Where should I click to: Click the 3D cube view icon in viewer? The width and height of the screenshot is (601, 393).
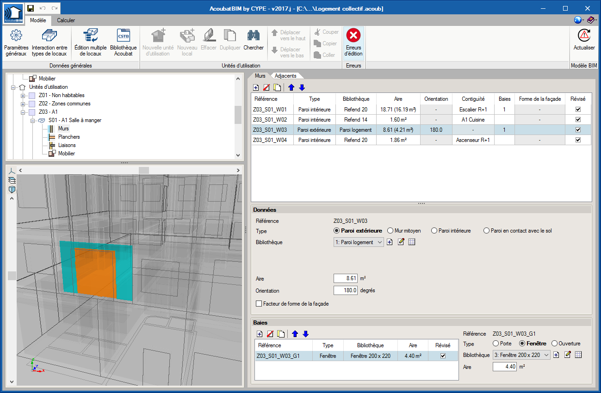pyautogui.click(x=12, y=190)
